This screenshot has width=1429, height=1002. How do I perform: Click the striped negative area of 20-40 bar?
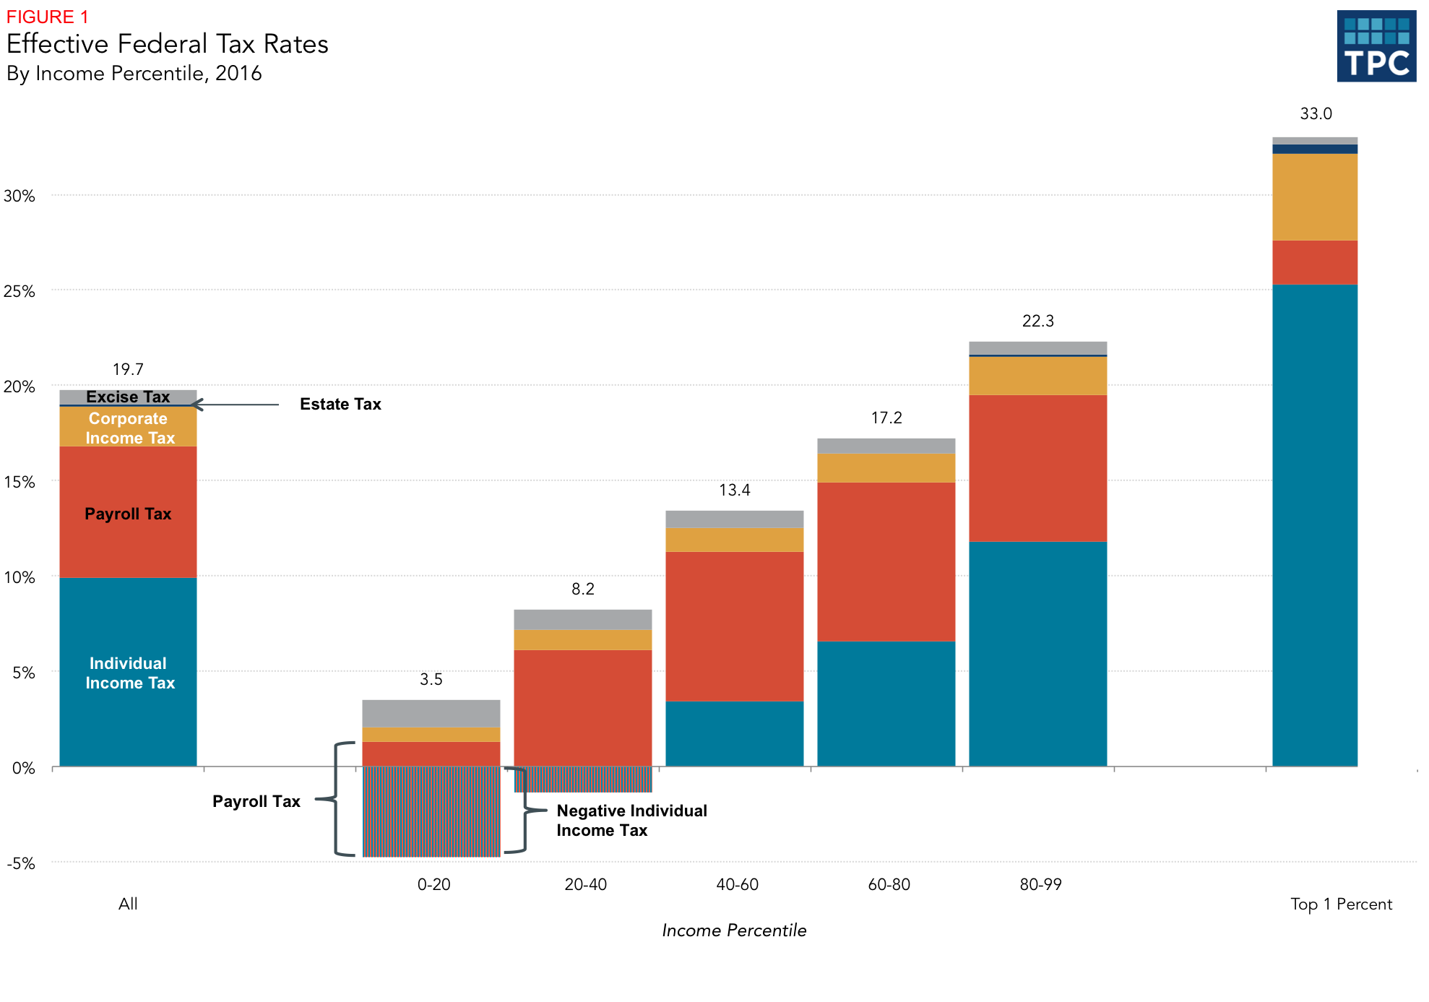(583, 779)
